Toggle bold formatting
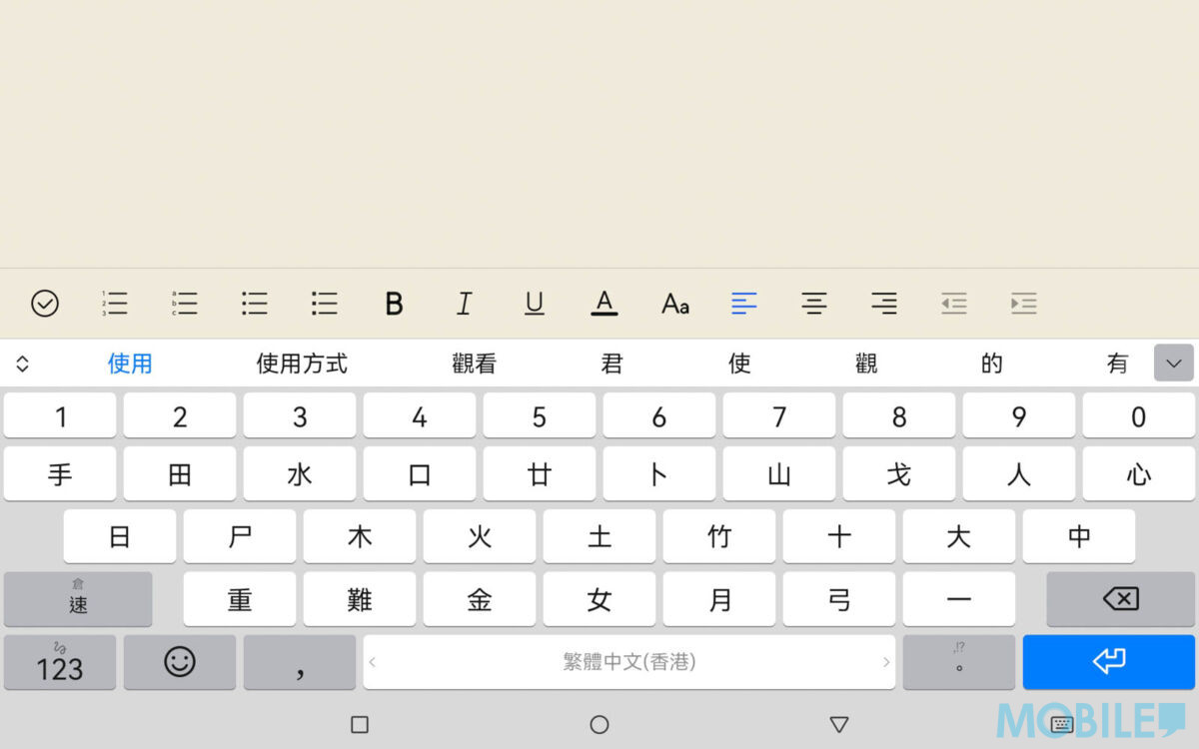Screen dimensions: 1199x749 click(395, 304)
